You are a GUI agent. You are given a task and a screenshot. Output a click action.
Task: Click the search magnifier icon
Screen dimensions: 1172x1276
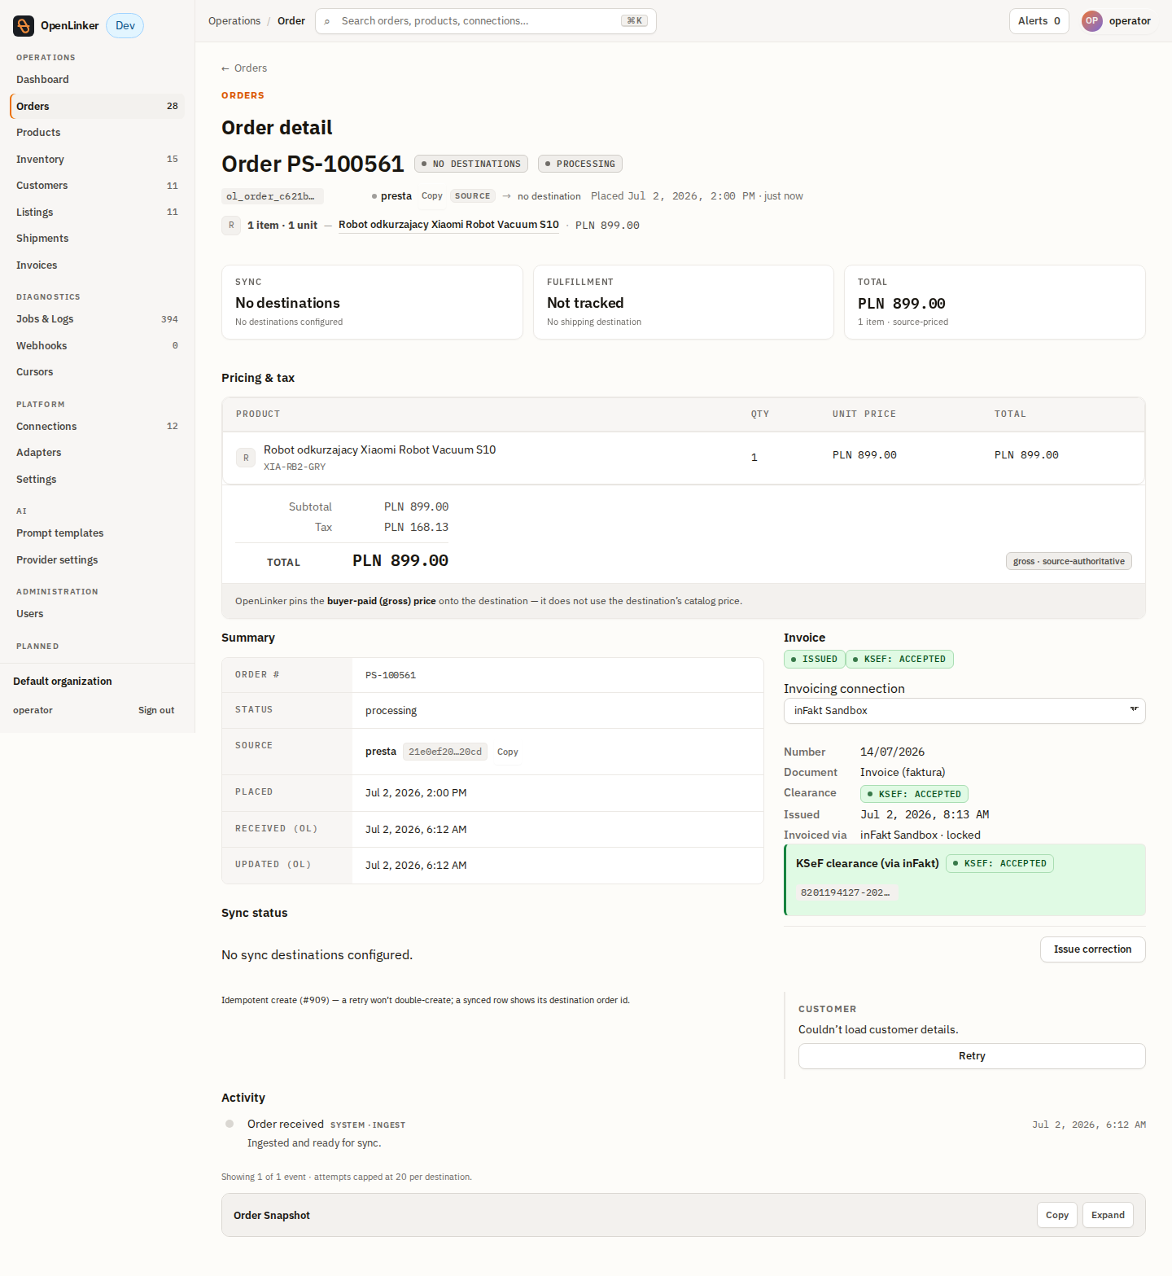(327, 21)
